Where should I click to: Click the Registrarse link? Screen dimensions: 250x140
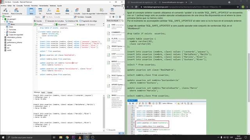tap(117, 5)
